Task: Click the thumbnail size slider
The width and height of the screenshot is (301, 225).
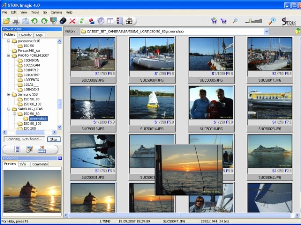Action: click(x=253, y=21)
